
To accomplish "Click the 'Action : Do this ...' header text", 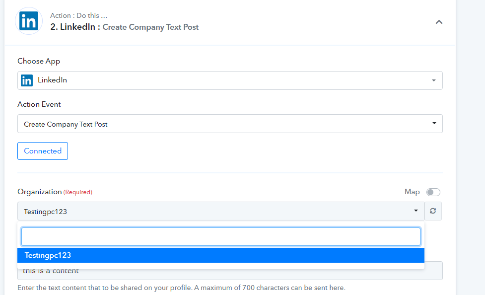I will click(x=79, y=15).
